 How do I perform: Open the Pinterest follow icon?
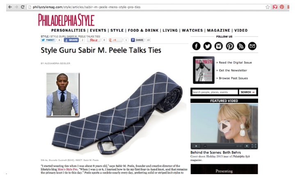tap(230, 46)
